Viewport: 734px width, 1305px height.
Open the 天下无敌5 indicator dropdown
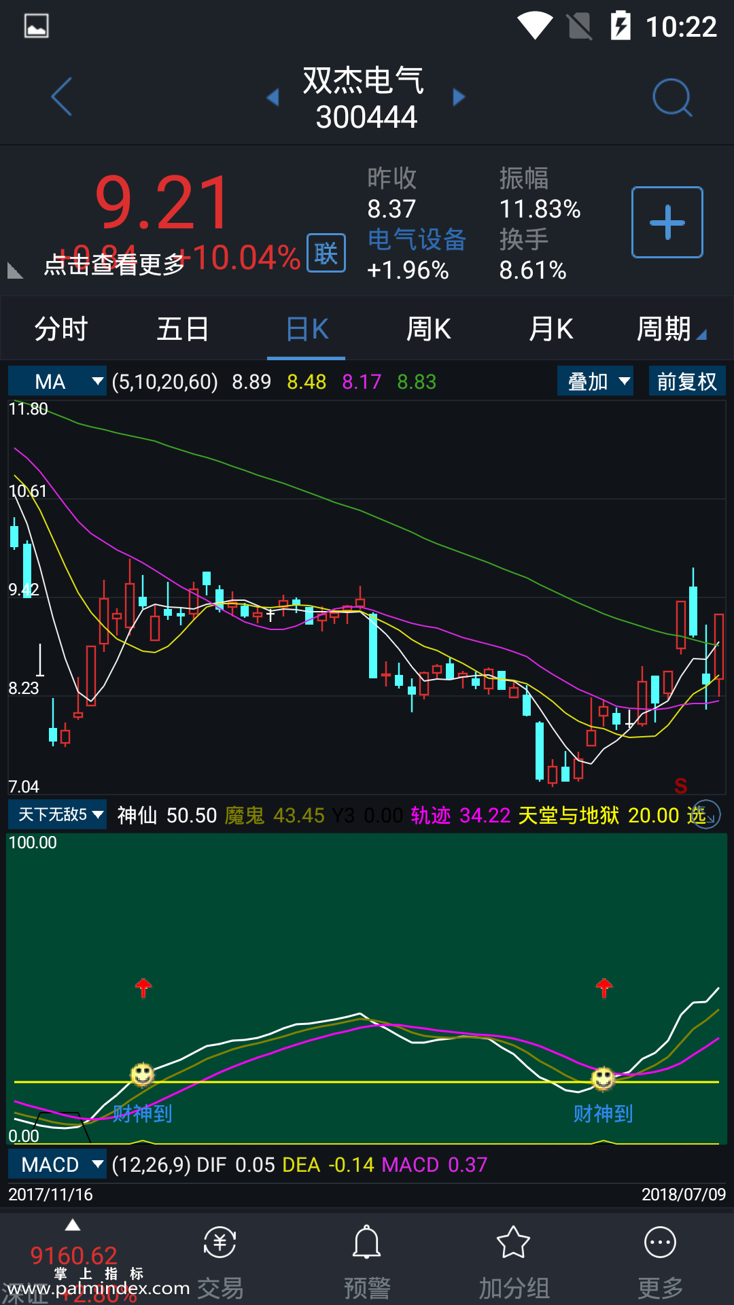pyautogui.click(x=57, y=814)
